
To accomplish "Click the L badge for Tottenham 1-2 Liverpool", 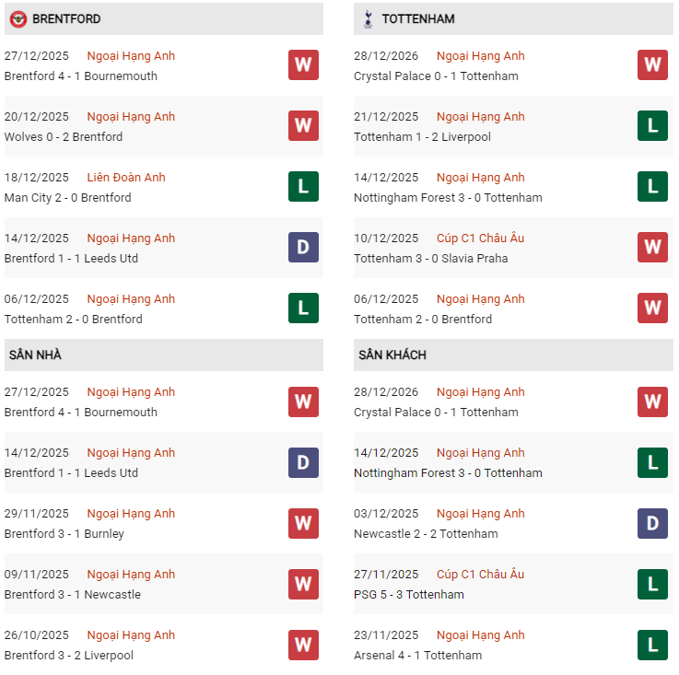I will pyautogui.click(x=652, y=126).
